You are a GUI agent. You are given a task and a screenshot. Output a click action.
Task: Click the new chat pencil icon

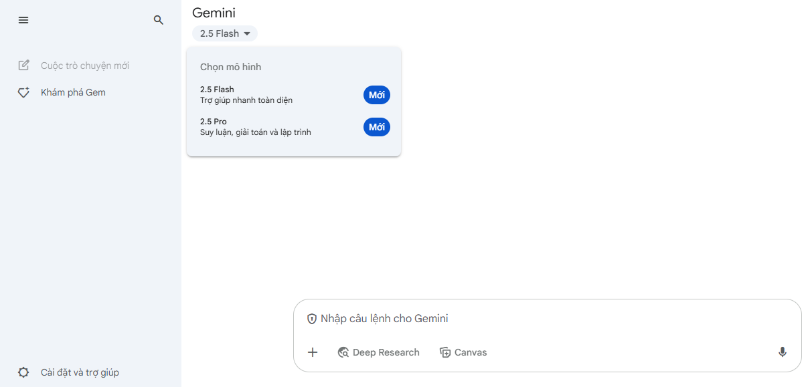[x=23, y=66]
